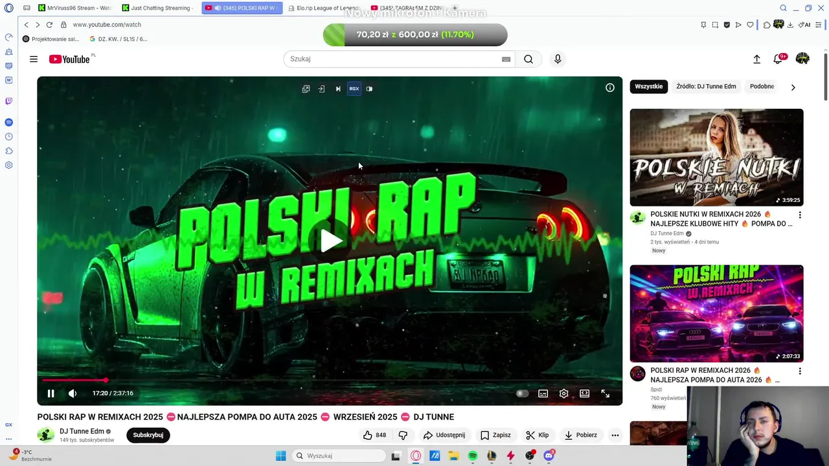Go forward in browser history
Screen dimensions: 829x466
pyautogui.click(x=38, y=25)
